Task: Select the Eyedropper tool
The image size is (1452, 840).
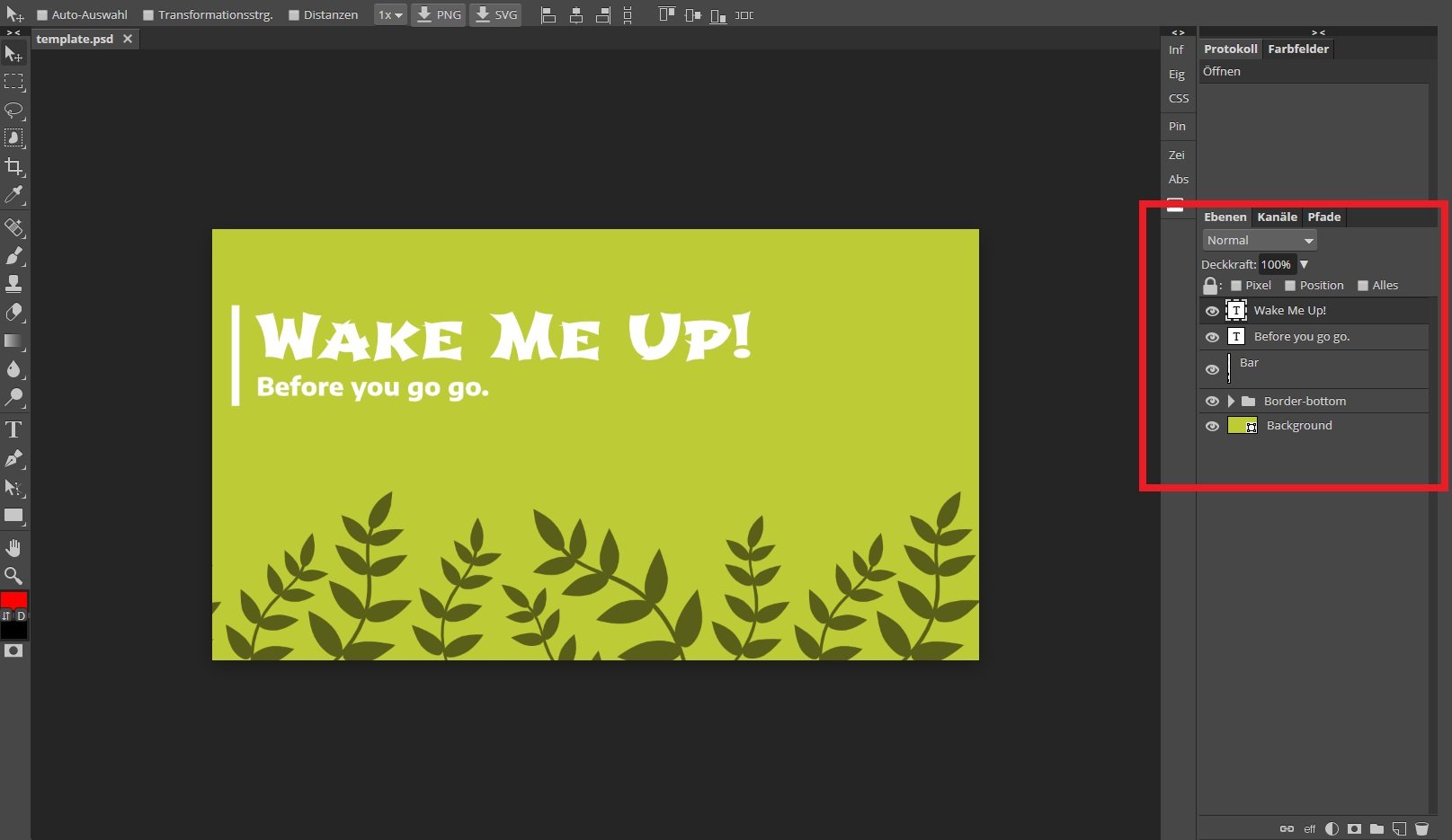Action: click(x=13, y=195)
